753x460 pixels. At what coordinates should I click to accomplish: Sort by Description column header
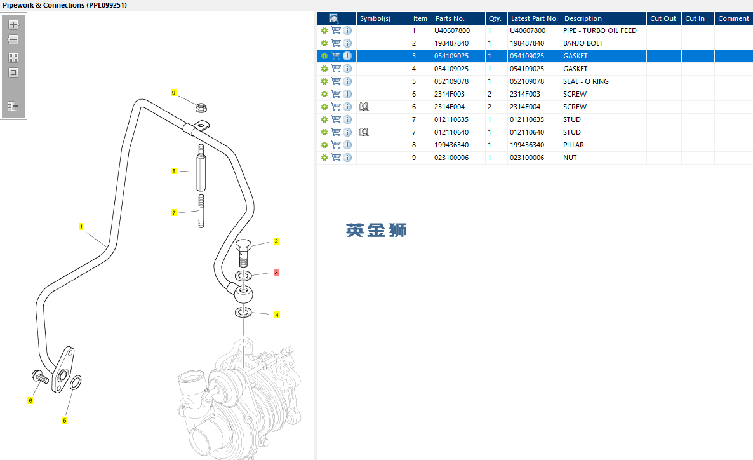(x=604, y=18)
